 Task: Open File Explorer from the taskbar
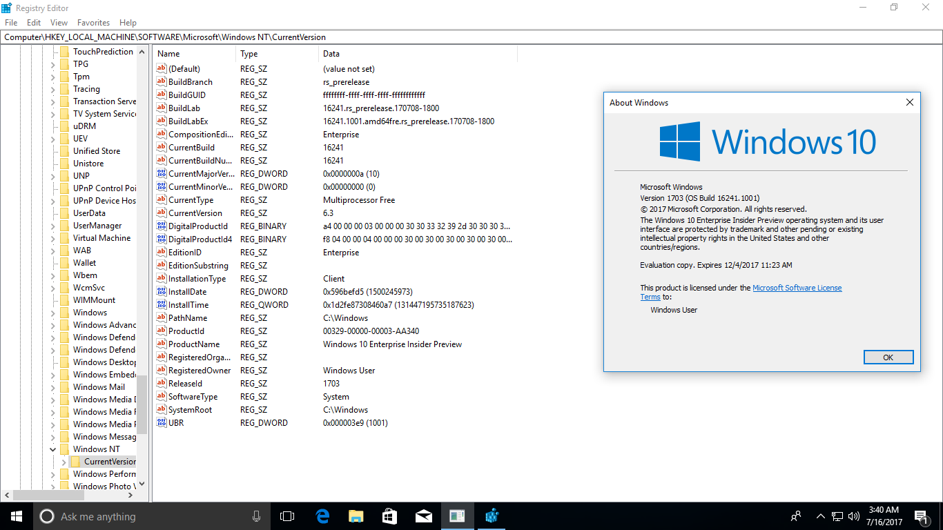(x=356, y=516)
